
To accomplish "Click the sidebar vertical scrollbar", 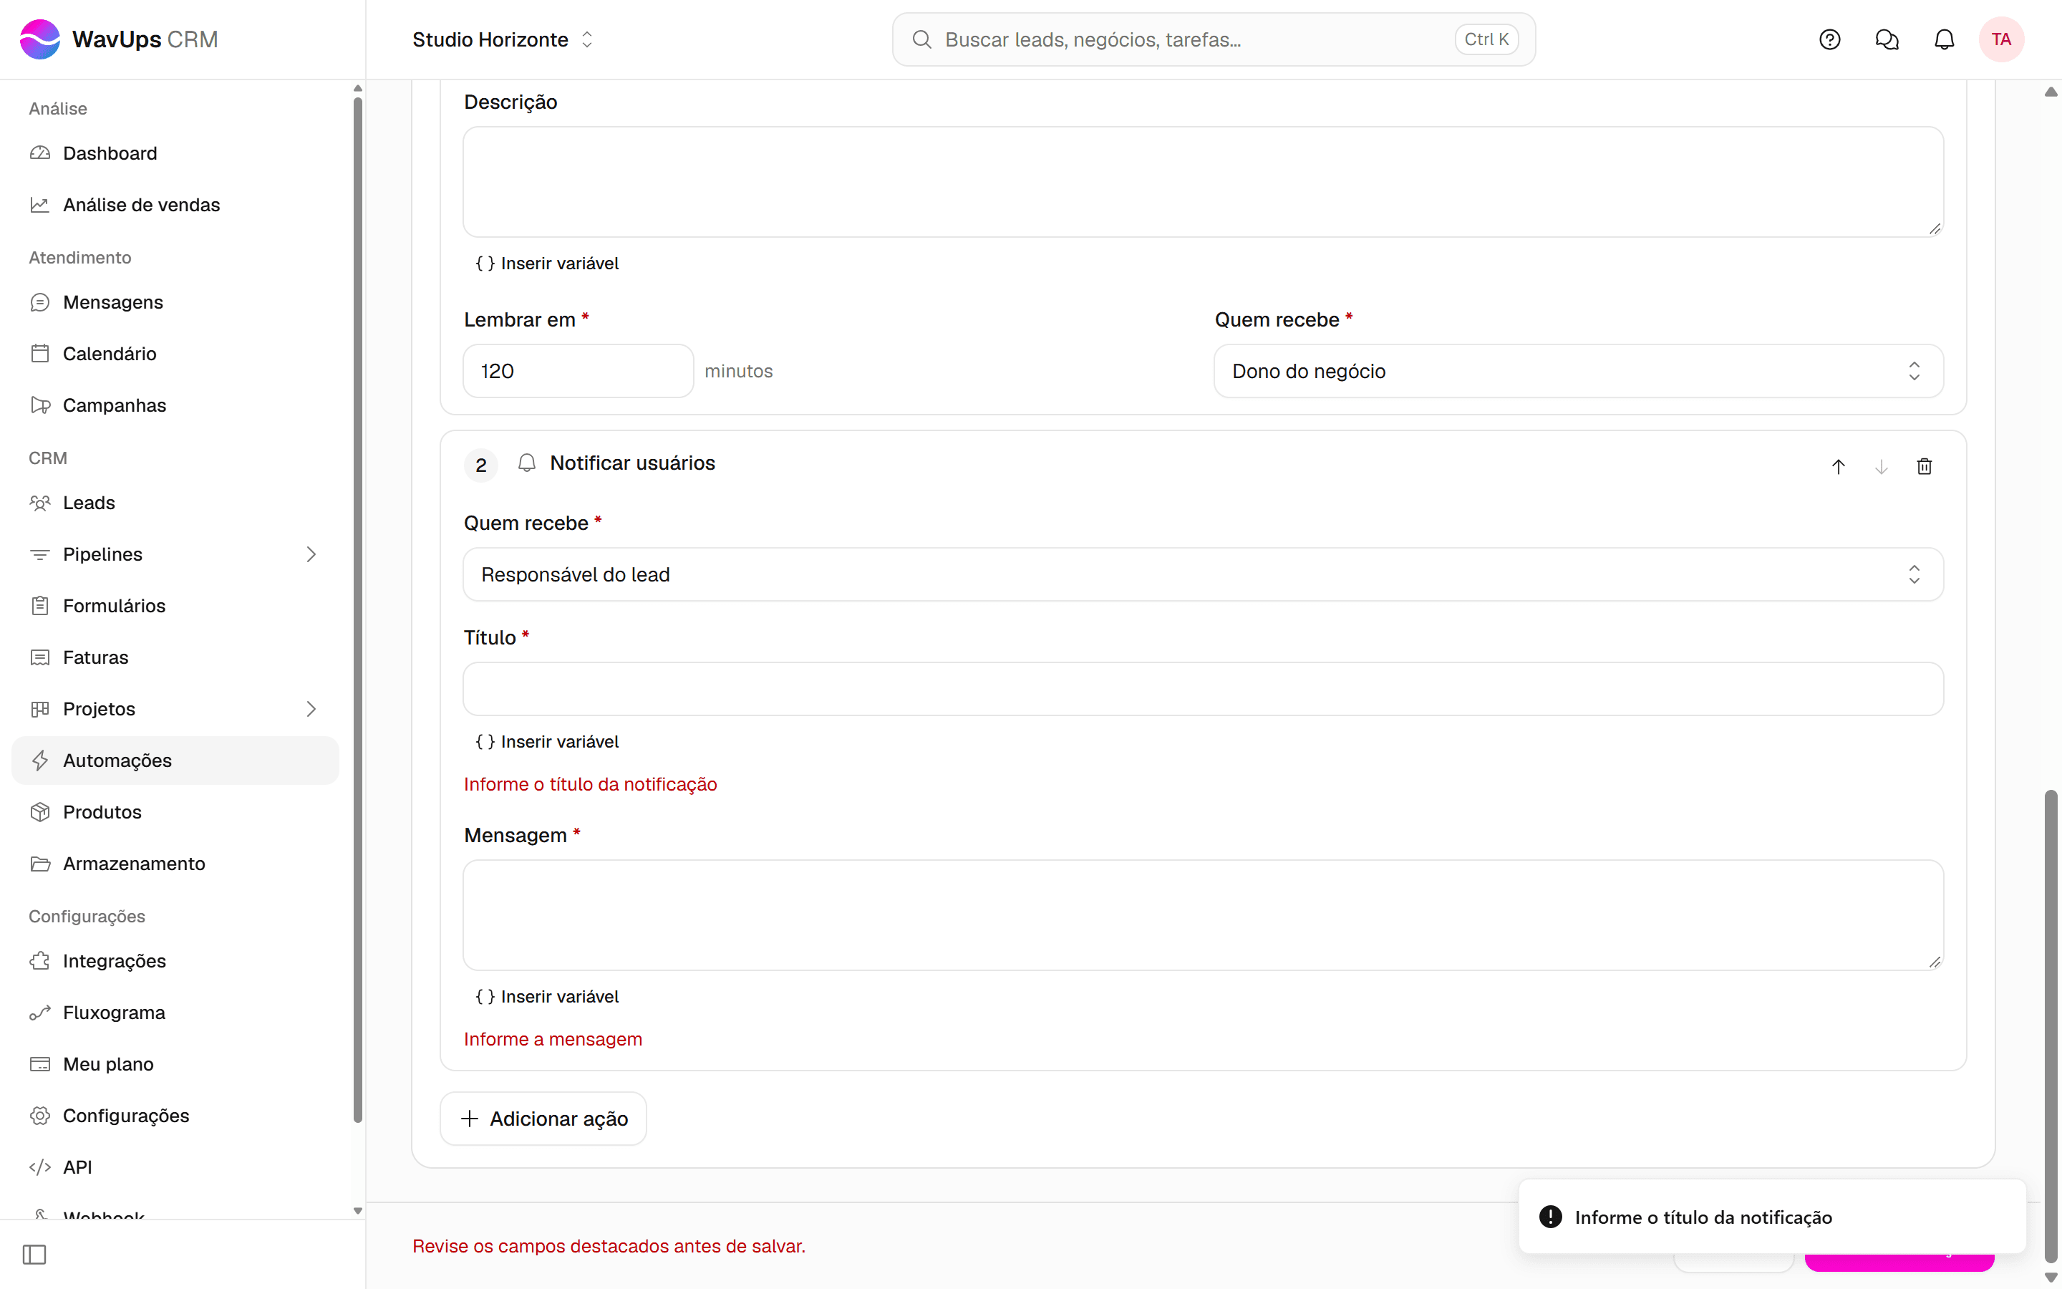I will pyautogui.click(x=357, y=610).
